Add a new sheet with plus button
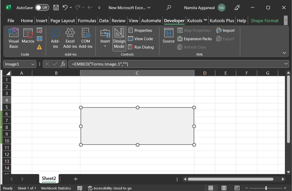Viewport: 292px width, 191px height. coord(76,179)
